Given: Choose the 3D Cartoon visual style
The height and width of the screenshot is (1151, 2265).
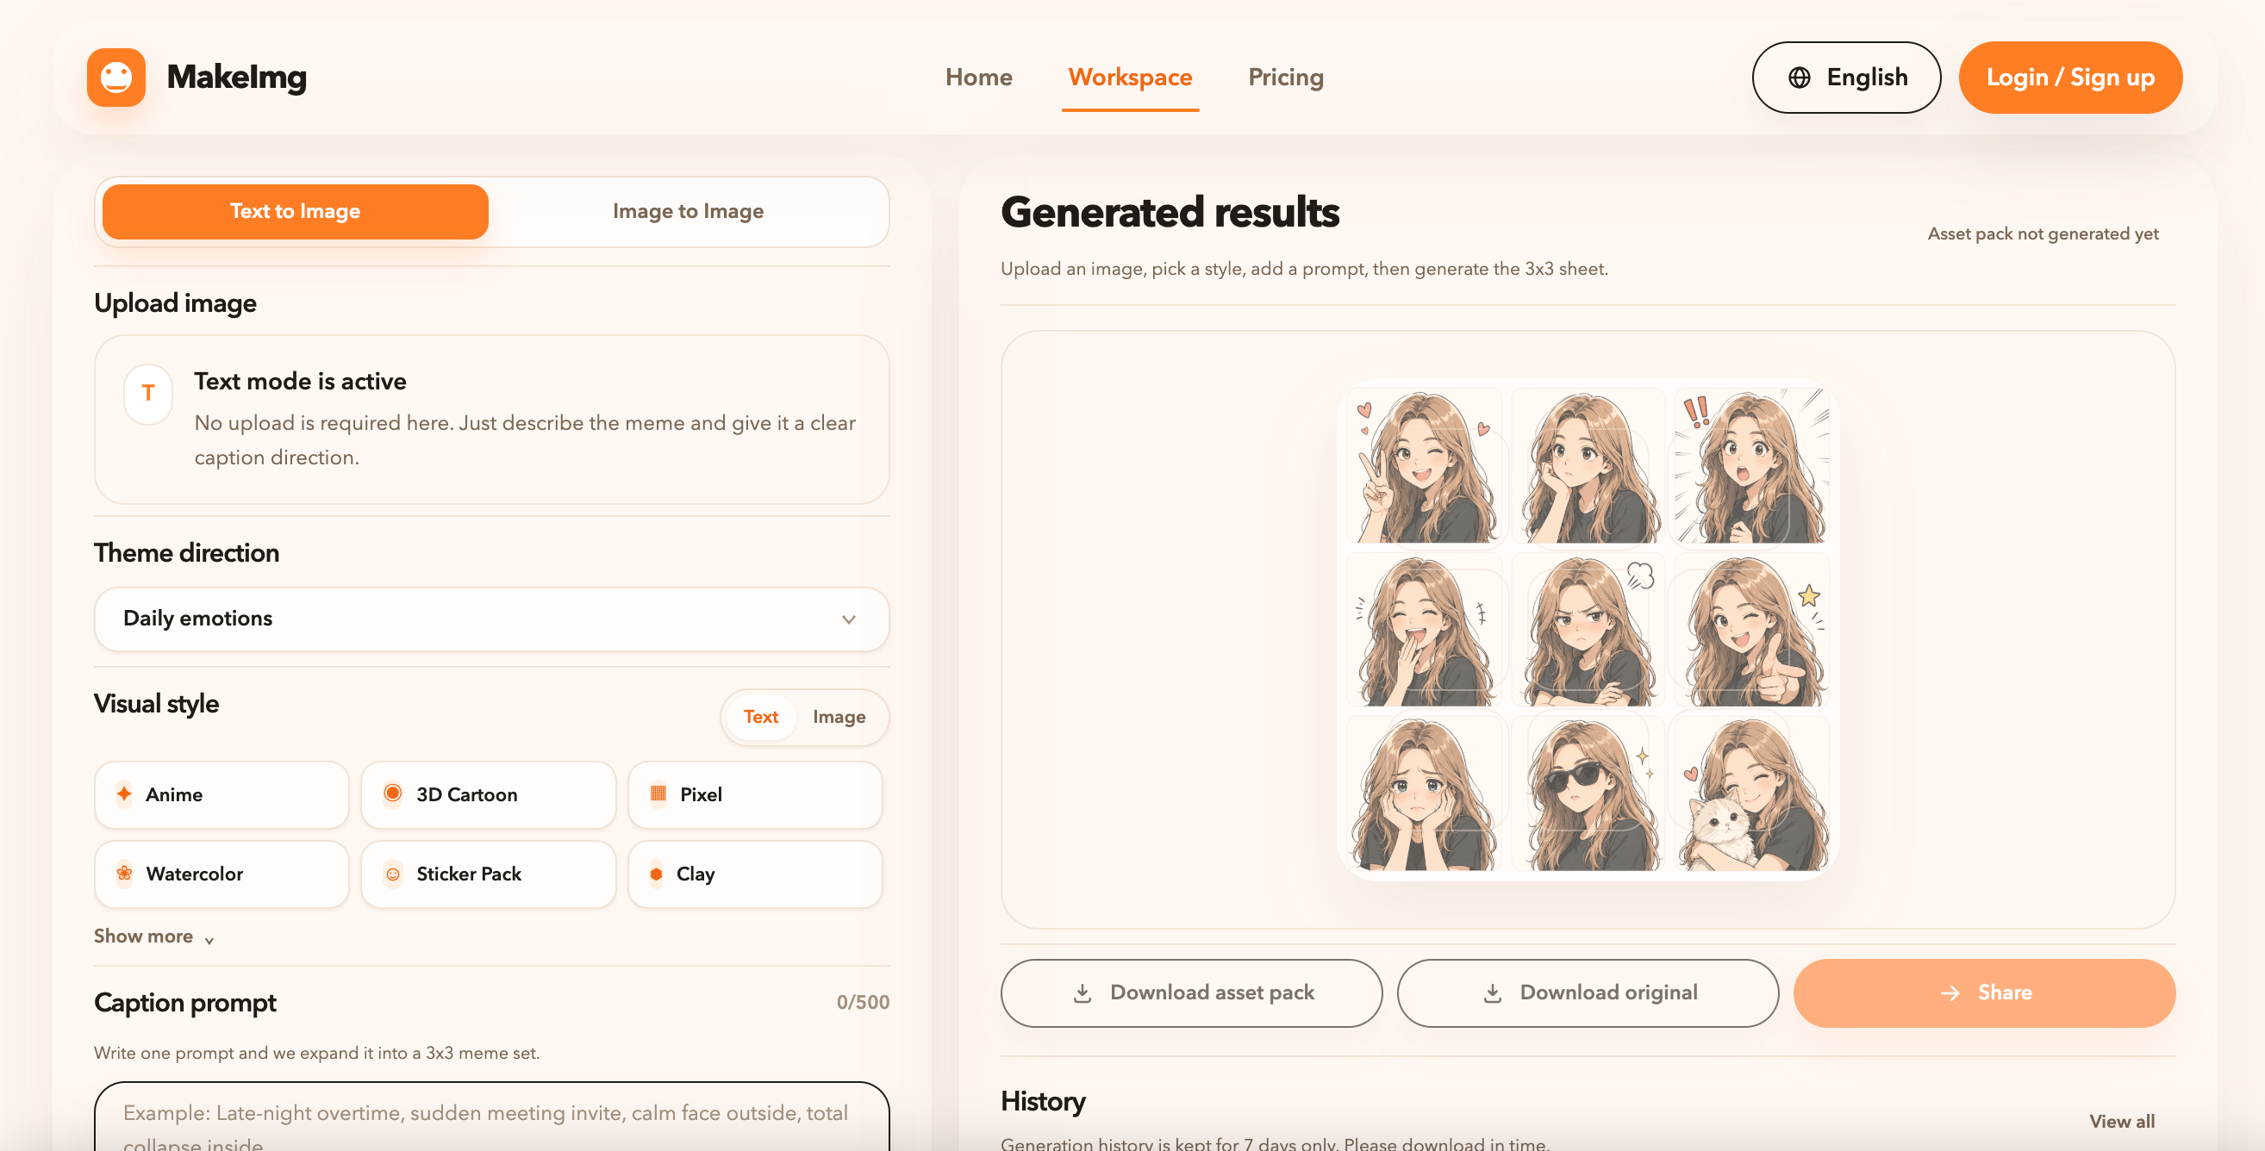Looking at the screenshot, I should pyautogui.click(x=489, y=794).
